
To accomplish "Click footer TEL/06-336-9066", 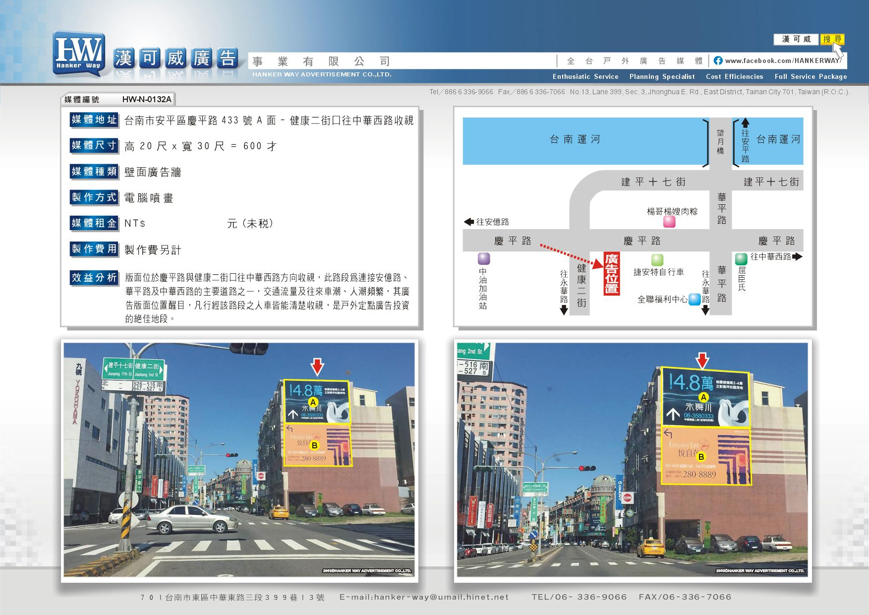I will pyautogui.click(x=579, y=597).
